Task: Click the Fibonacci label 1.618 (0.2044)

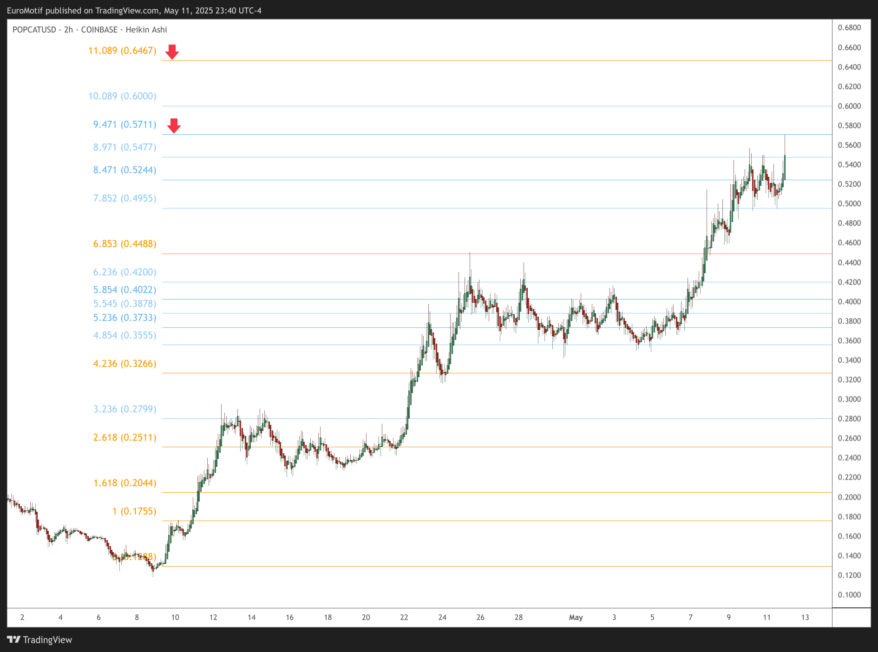Action: [x=125, y=483]
